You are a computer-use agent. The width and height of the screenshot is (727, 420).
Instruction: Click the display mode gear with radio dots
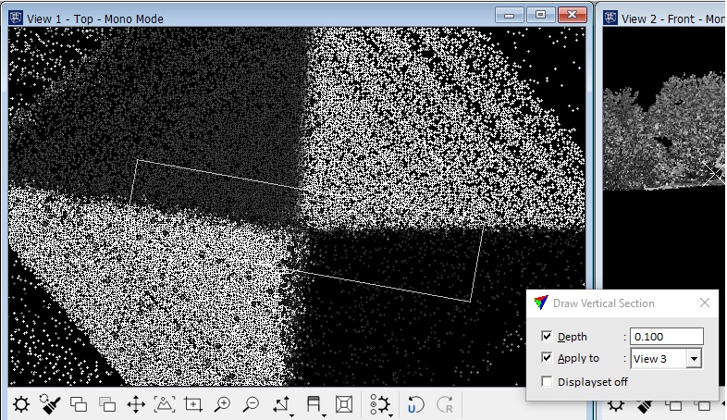pyautogui.click(x=380, y=404)
